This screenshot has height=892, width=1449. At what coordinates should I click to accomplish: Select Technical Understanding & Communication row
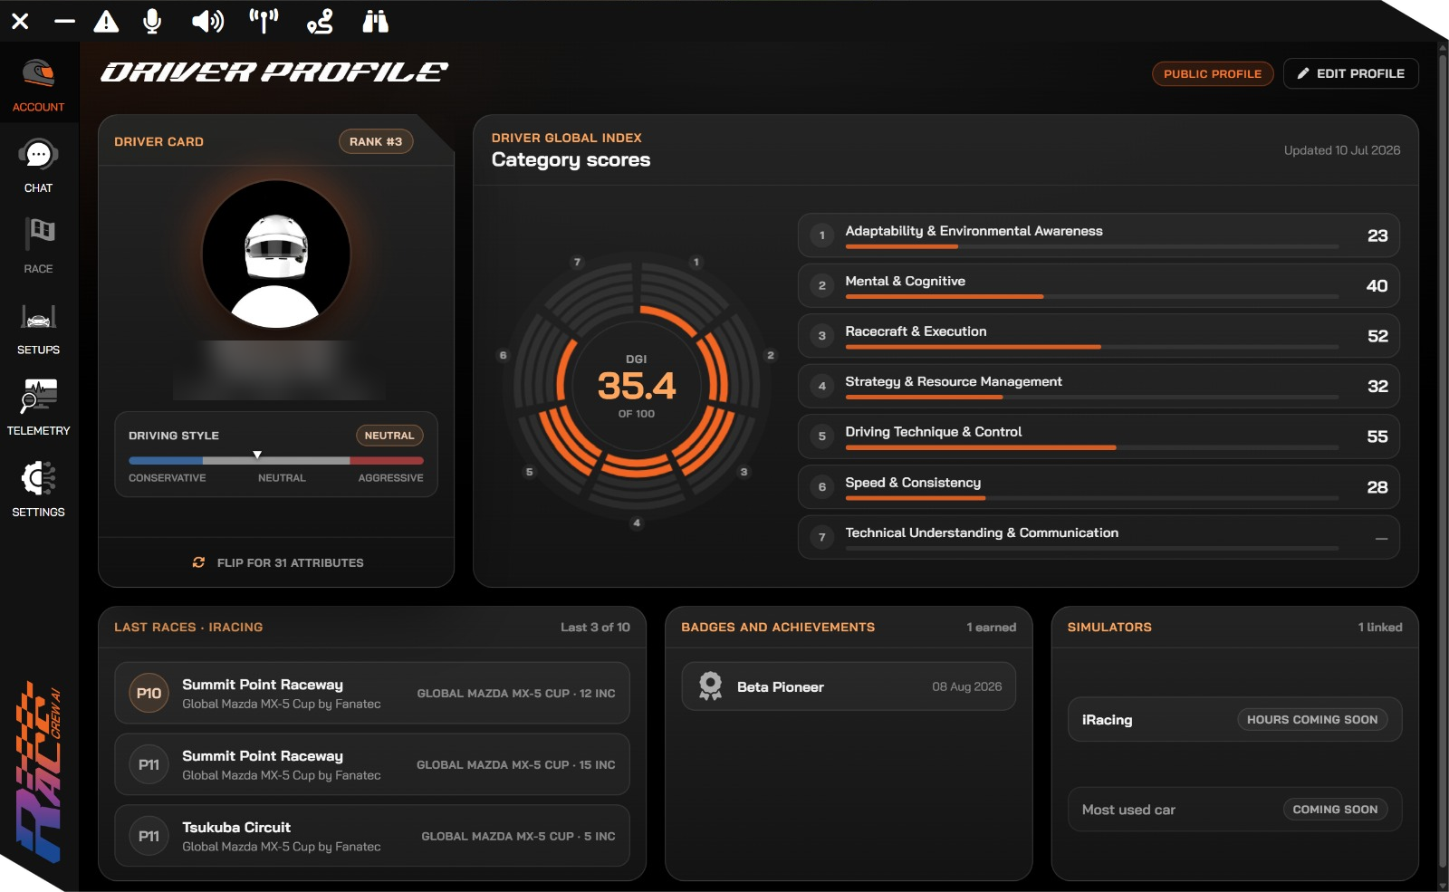click(x=1099, y=537)
